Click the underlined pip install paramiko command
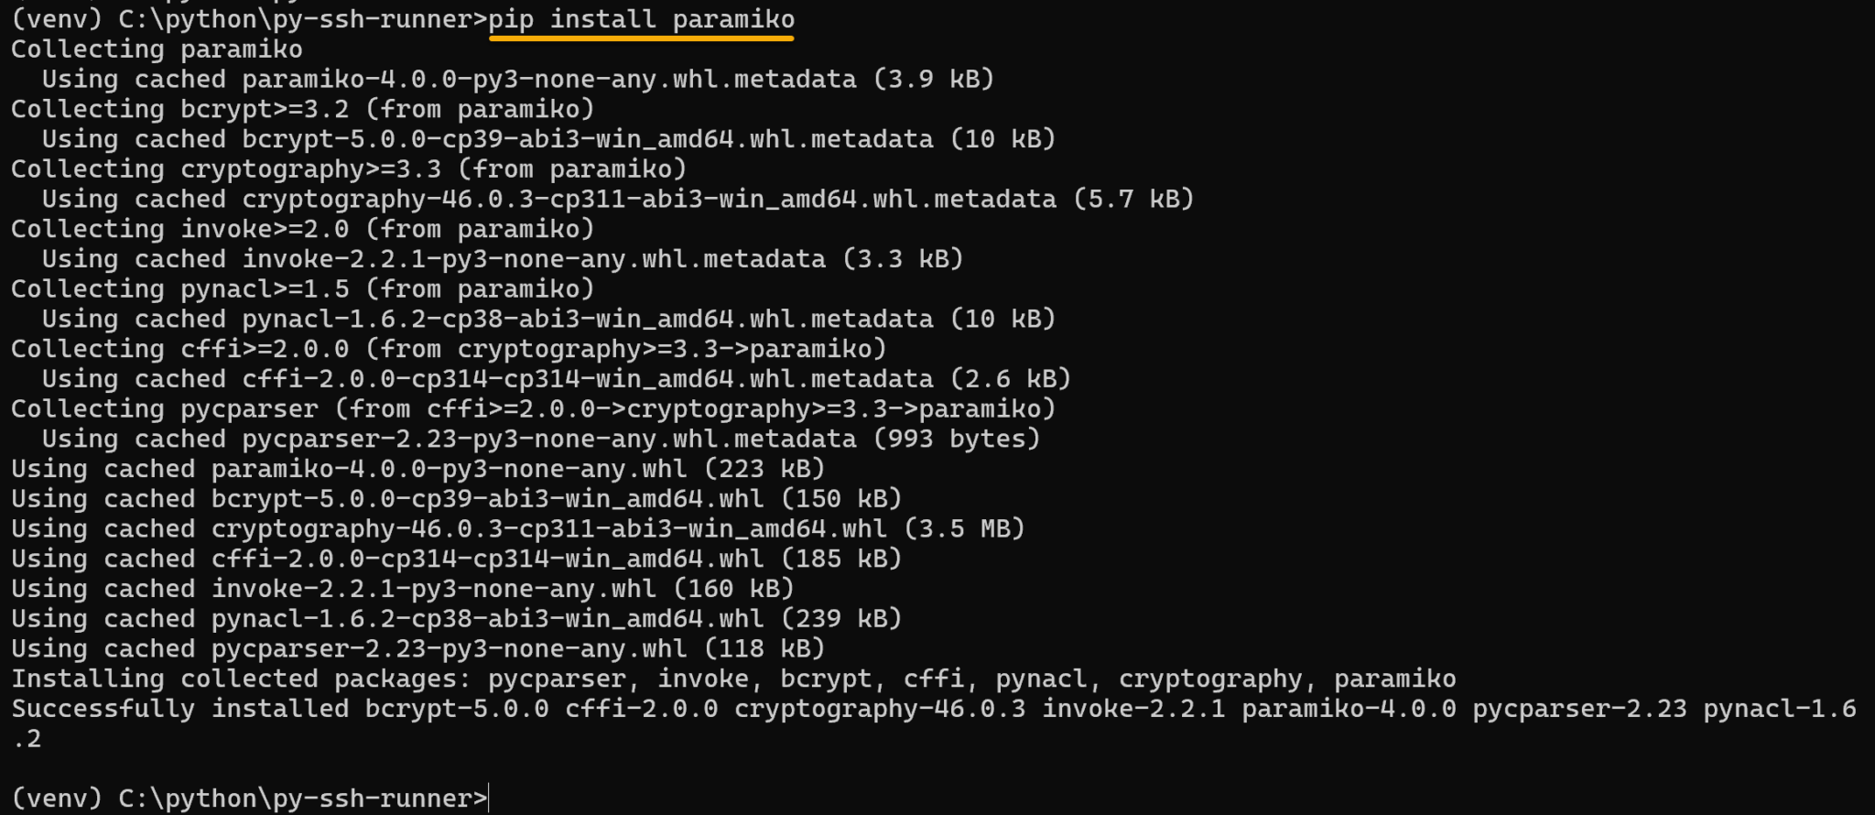 click(641, 19)
